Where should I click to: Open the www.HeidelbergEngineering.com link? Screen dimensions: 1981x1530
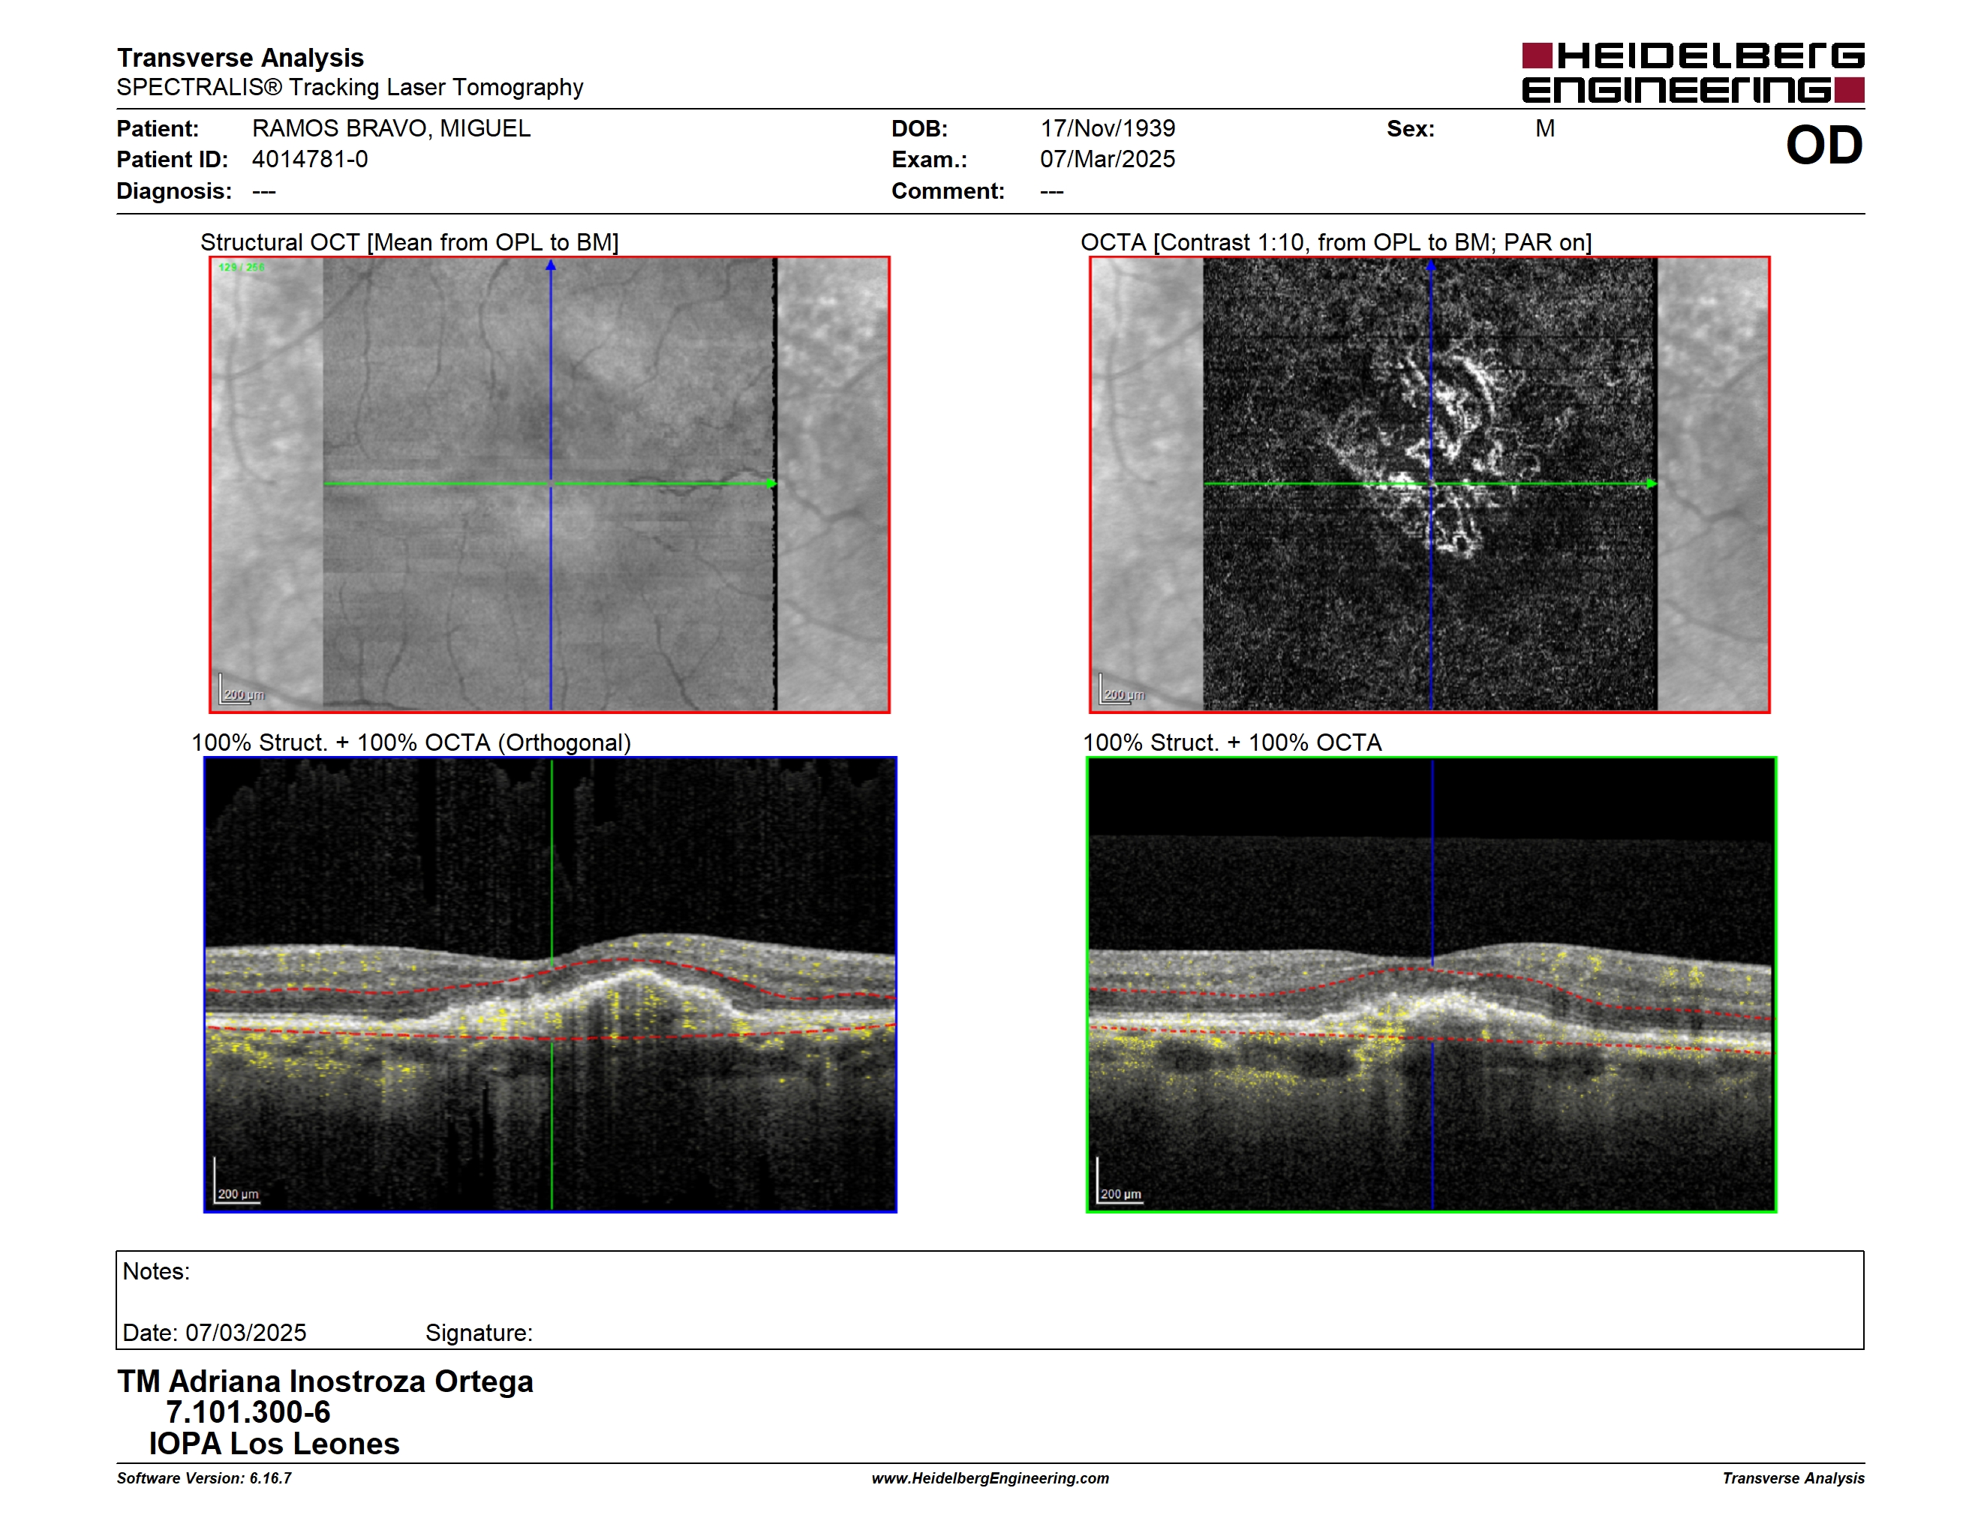(x=990, y=1478)
